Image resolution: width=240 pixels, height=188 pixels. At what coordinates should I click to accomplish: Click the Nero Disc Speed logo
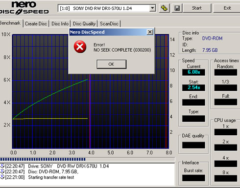click(x=24, y=8)
